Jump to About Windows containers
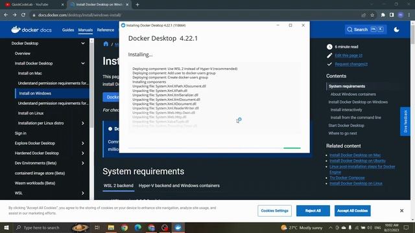Image resolution: width=415 pixels, height=233 pixels. tap(353, 94)
